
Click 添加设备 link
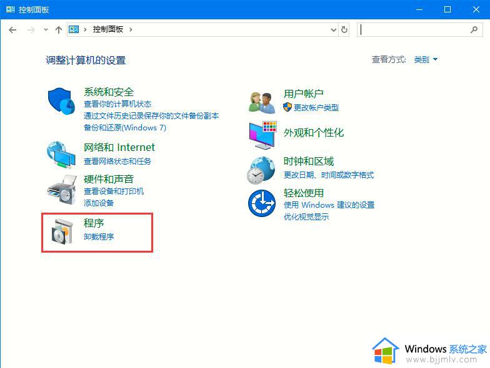click(x=99, y=203)
